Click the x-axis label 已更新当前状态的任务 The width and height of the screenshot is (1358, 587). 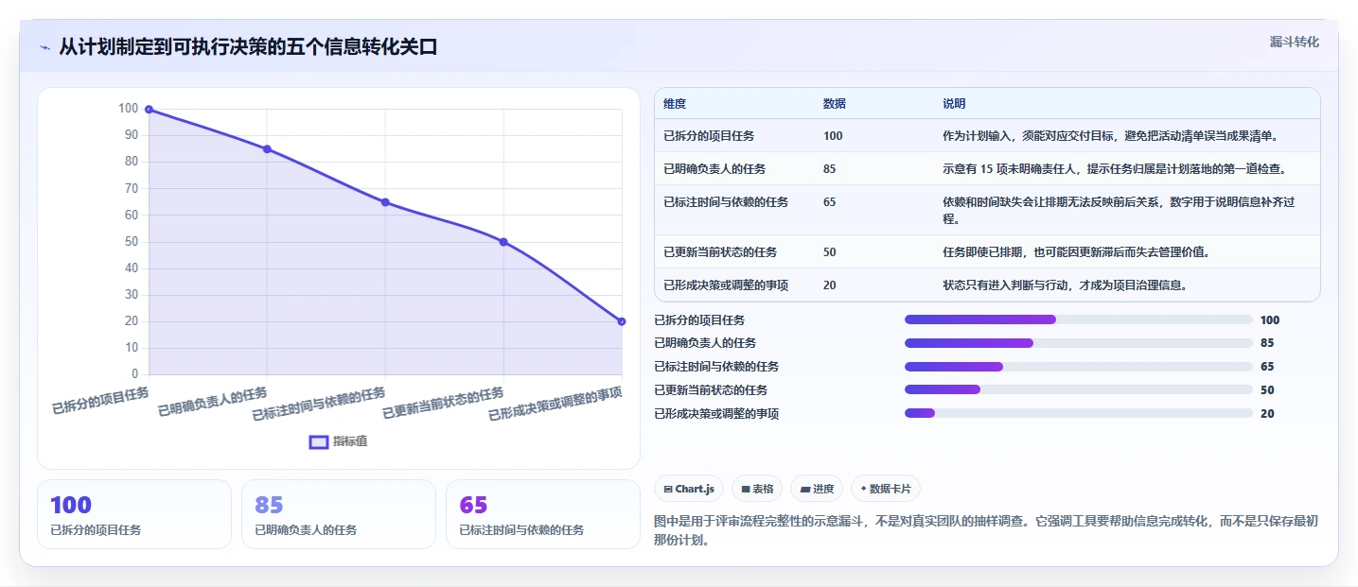click(443, 403)
